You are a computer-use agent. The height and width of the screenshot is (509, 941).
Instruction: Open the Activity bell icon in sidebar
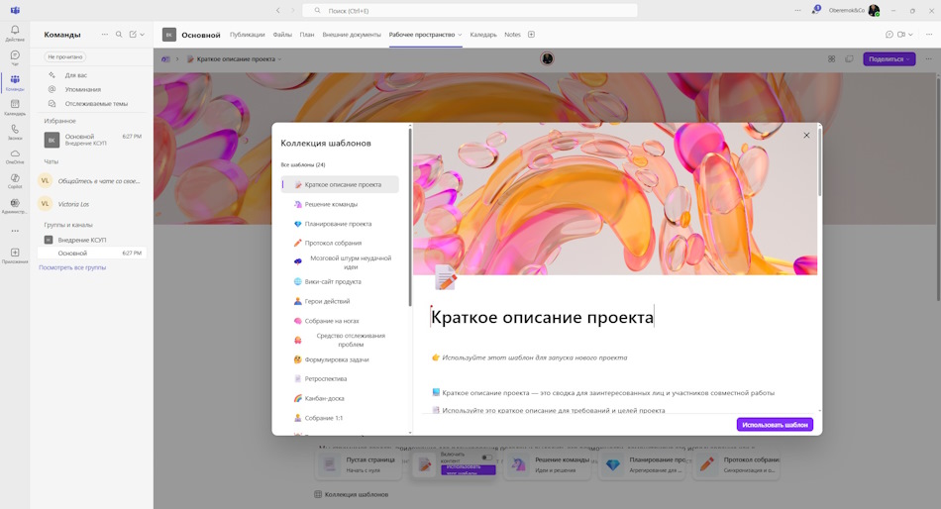tap(15, 30)
